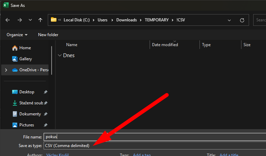Open the Dokumenty folder in sidebar
266x156 pixels.
pyautogui.click(x=30, y=114)
